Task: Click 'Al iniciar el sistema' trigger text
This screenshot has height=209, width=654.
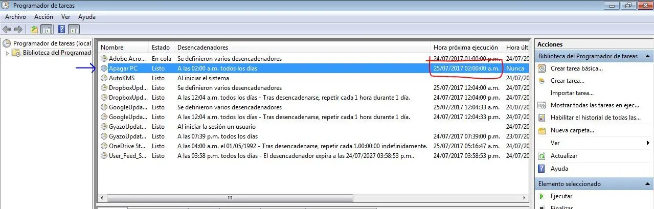Action: click(203, 78)
